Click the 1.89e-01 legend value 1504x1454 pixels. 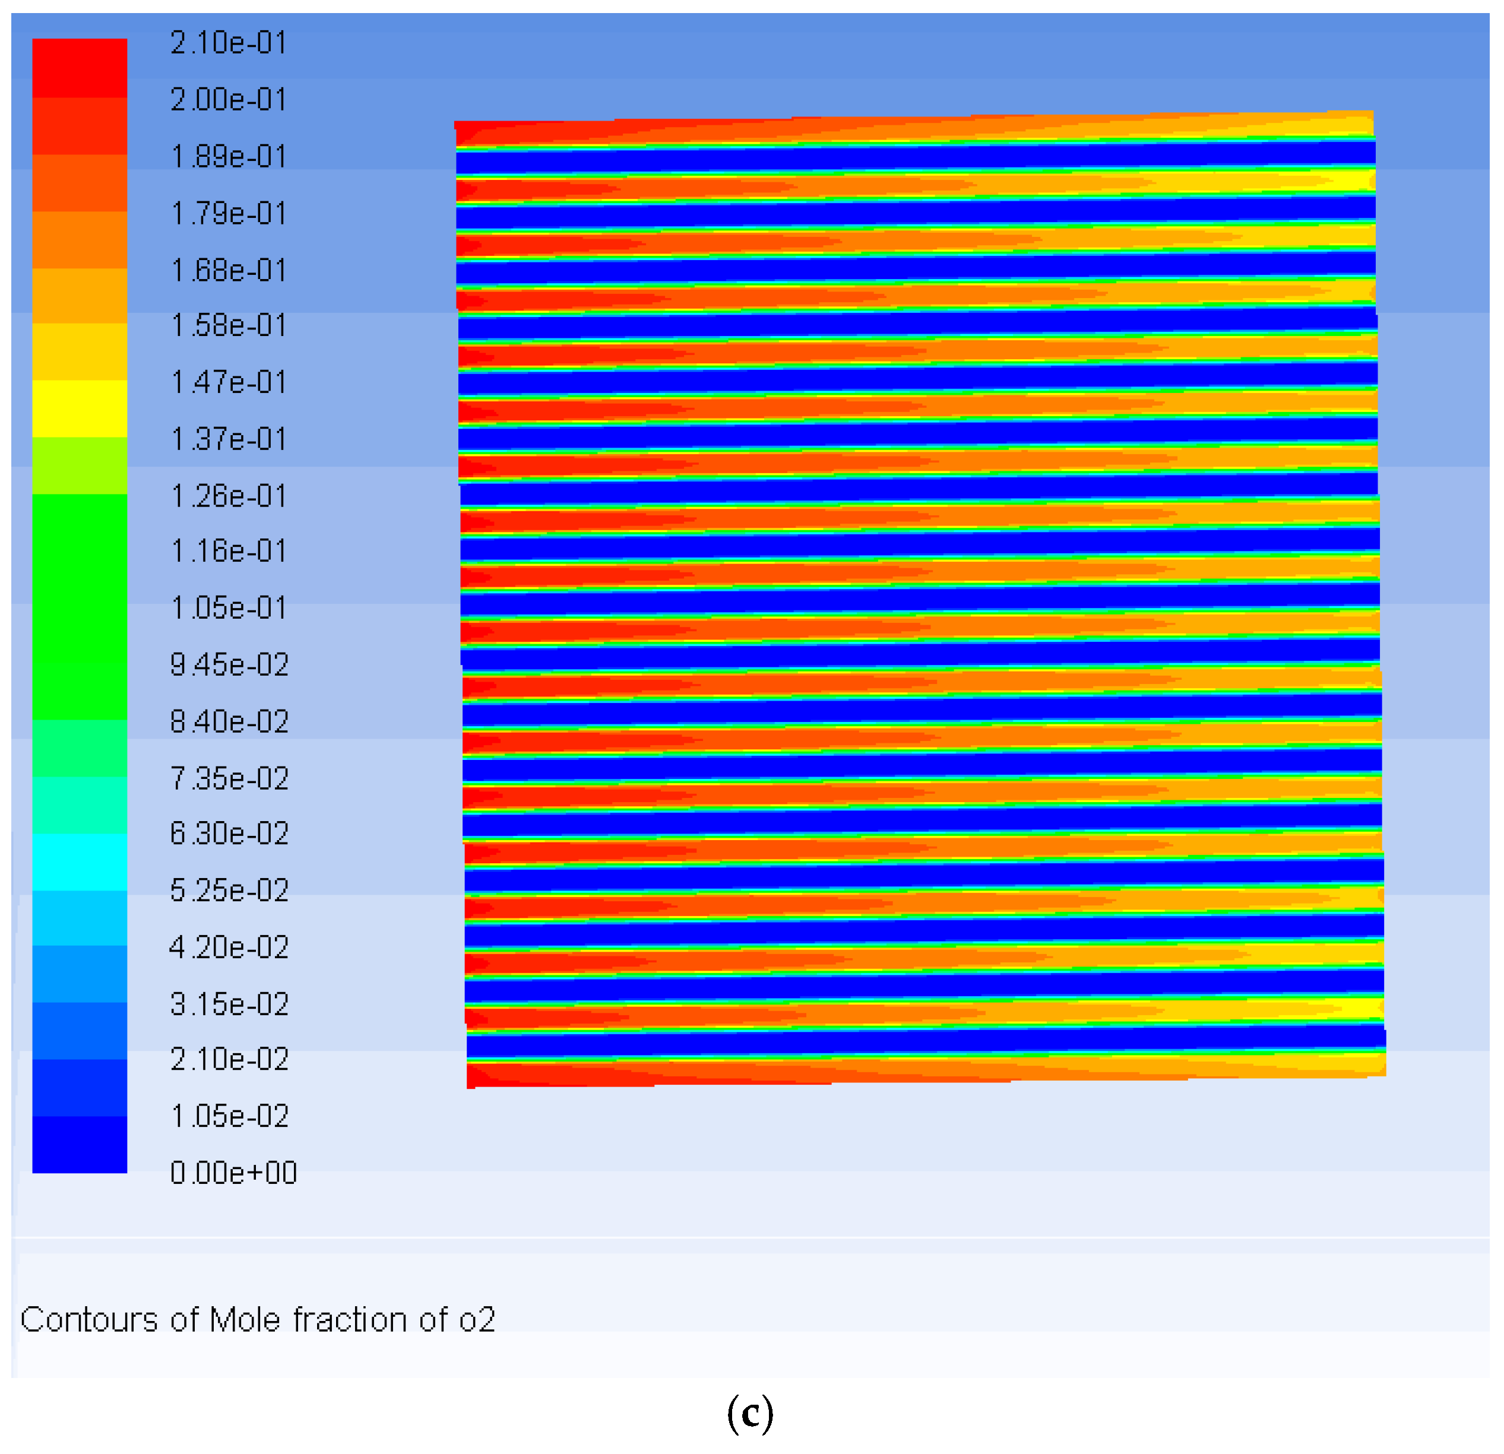pos(228,157)
